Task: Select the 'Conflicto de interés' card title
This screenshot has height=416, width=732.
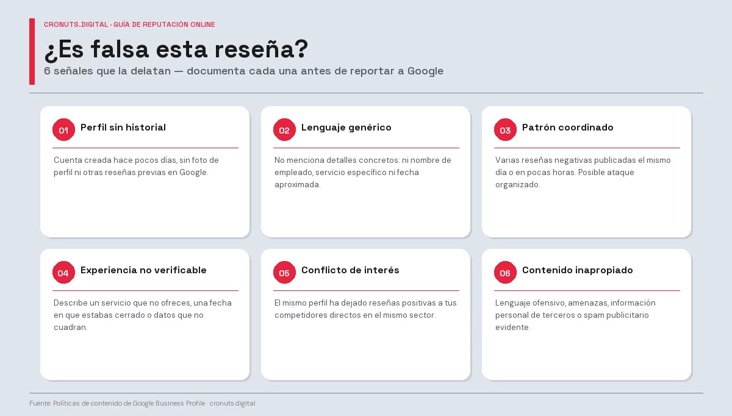Action: (350, 270)
